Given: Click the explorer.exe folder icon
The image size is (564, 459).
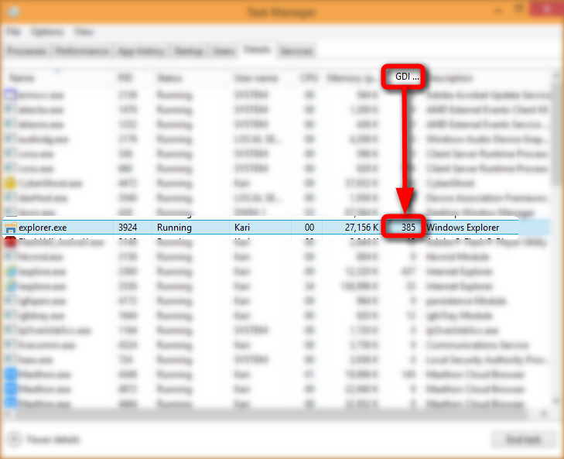Looking at the screenshot, I should pyautogui.click(x=11, y=228).
